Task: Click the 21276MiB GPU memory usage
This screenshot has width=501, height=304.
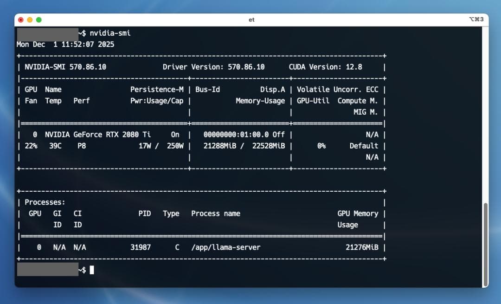Action: [362, 247]
